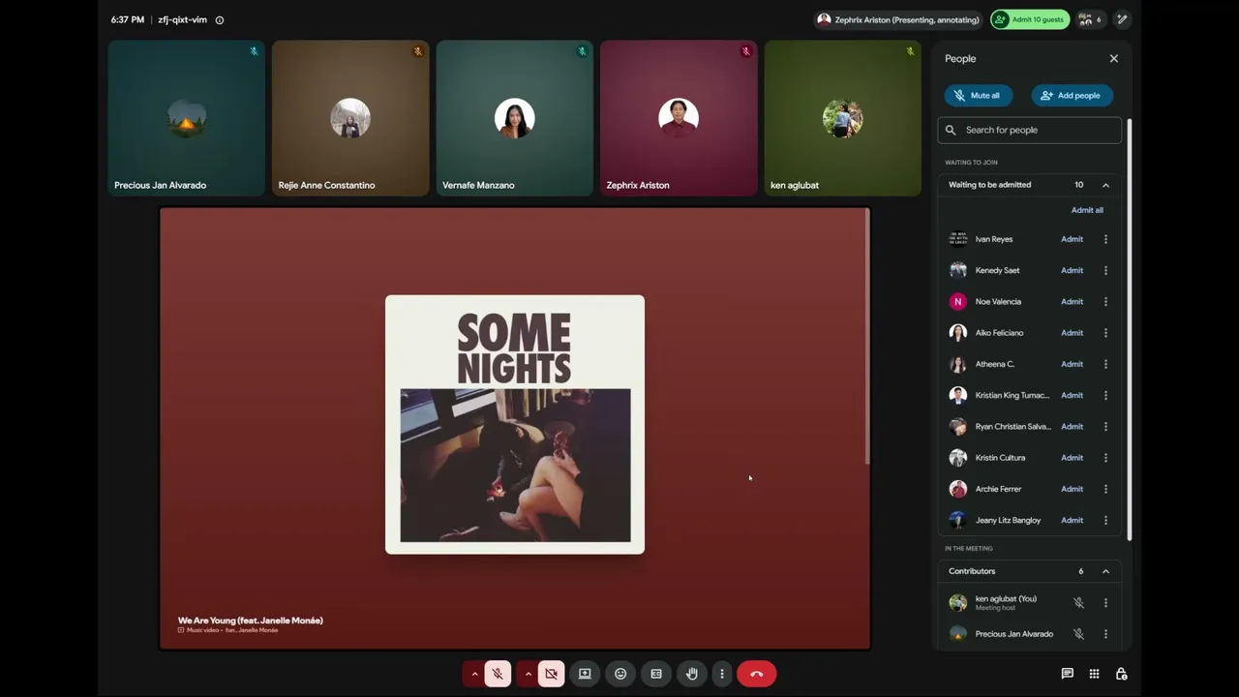The image size is (1239, 697).
Task: Open more options for Archie Ferrer
Action: tap(1105, 489)
